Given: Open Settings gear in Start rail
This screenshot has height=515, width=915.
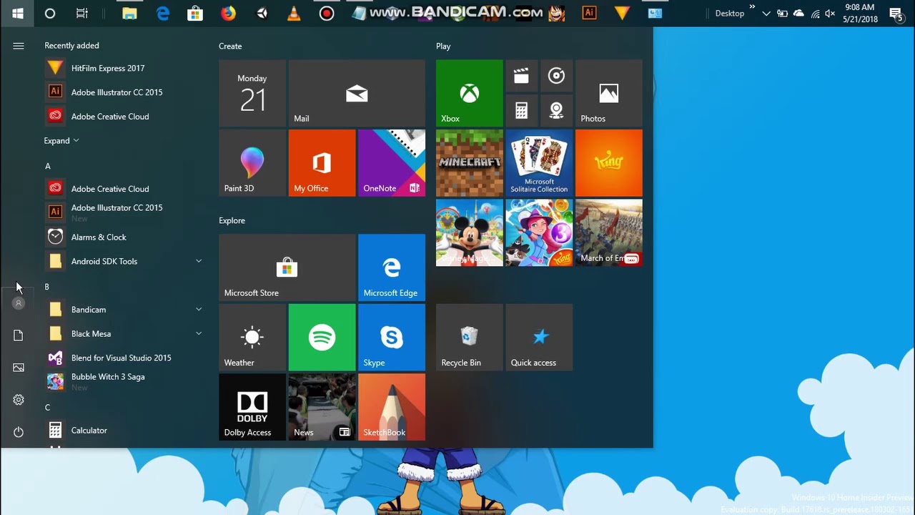Looking at the screenshot, I should click(19, 400).
